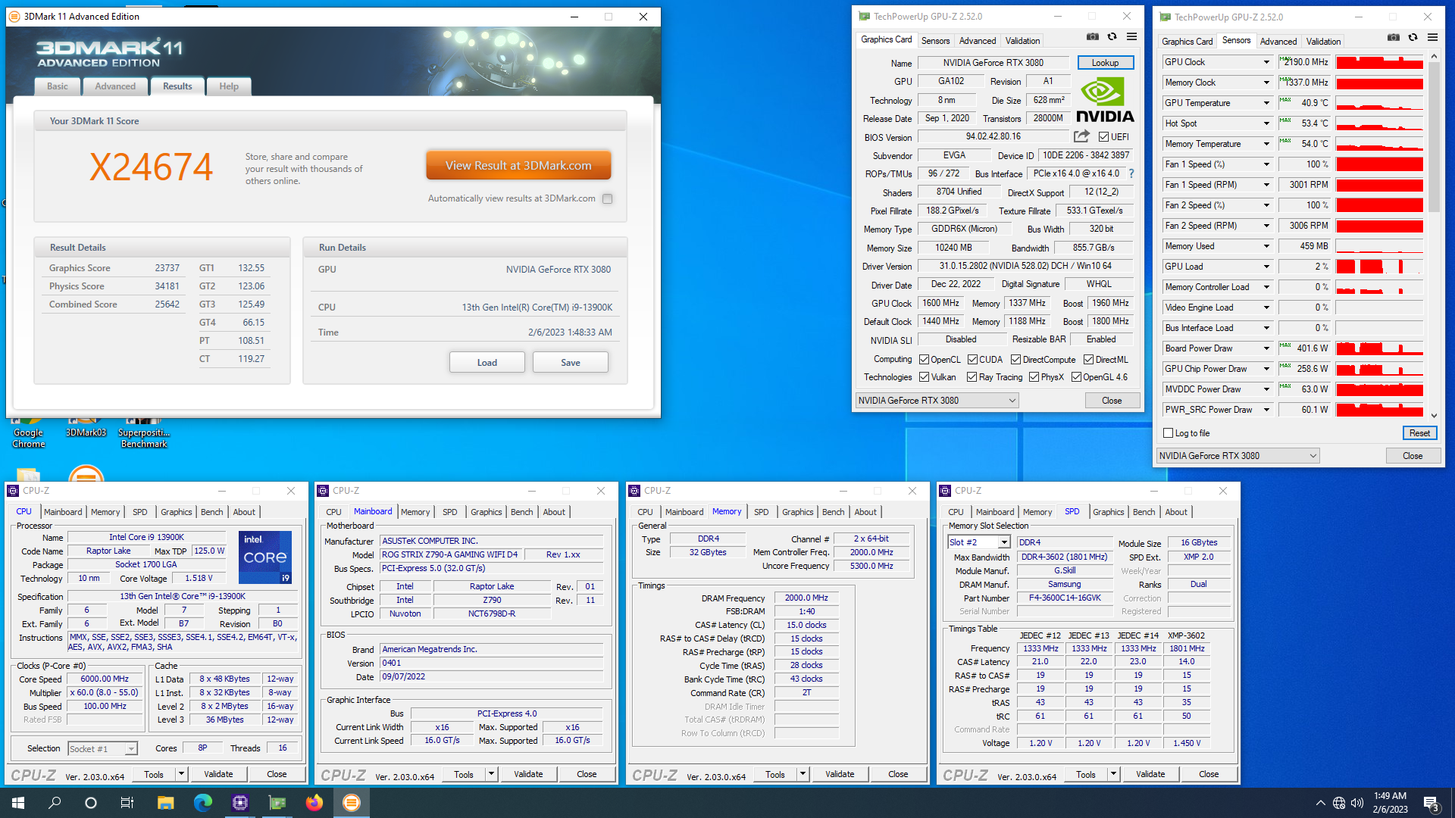Screen dimensions: 1455x818
Task: Click the GPU-Z Sensors vertical scrollbar
Action: click(1434, 235)
